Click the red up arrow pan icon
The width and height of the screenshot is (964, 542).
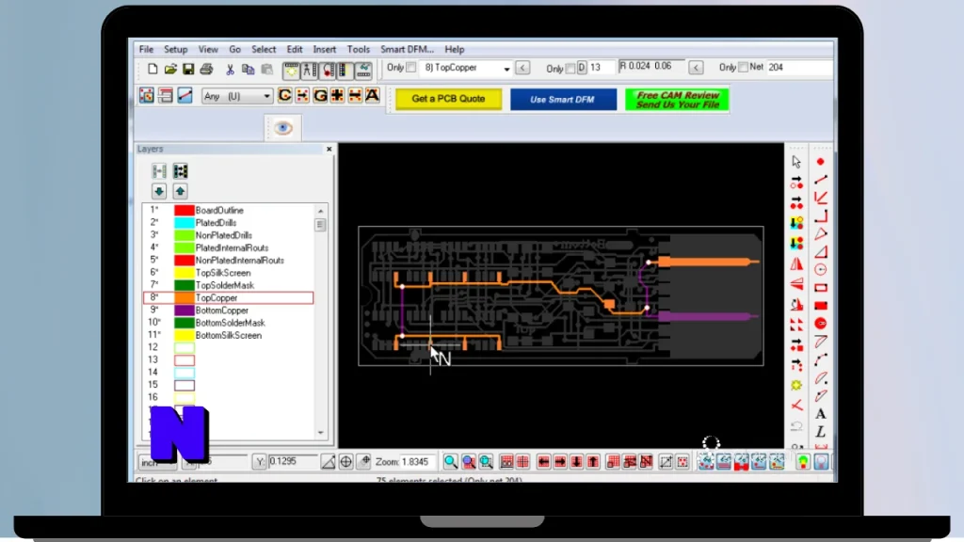(593, 461)
